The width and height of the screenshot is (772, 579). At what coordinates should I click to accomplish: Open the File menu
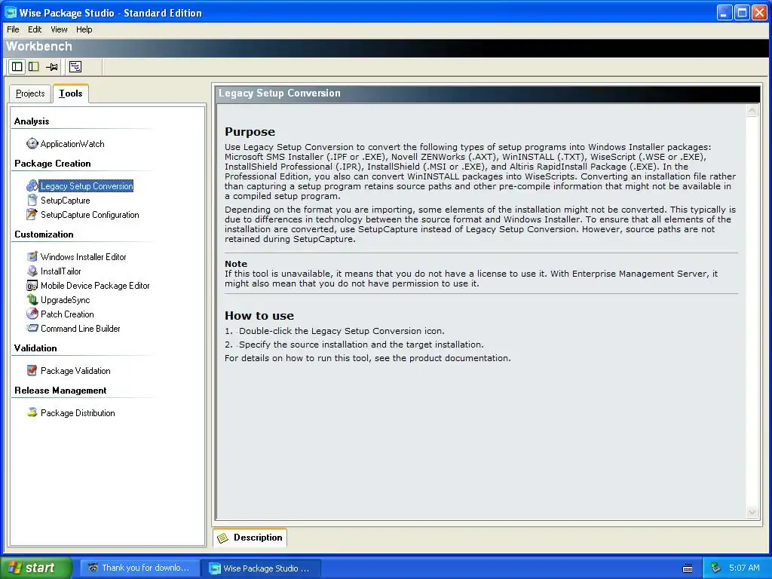13,29
